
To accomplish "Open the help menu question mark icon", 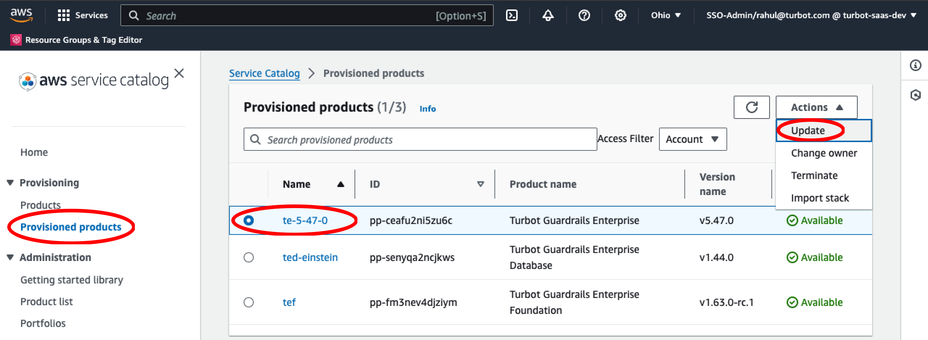I will click(x=584, y=15).
